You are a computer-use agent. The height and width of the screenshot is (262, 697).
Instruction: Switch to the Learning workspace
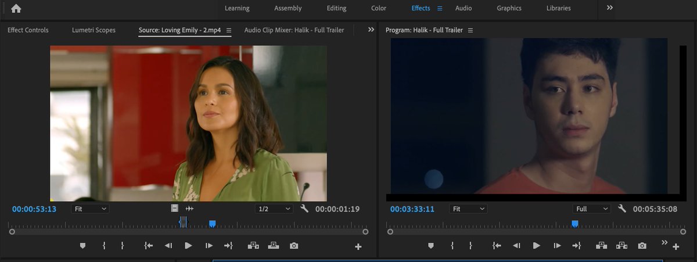point(237,8)
